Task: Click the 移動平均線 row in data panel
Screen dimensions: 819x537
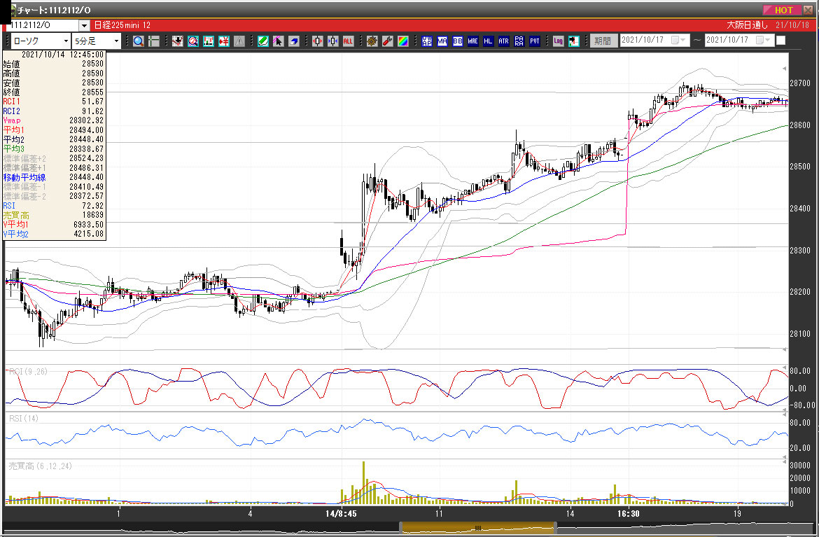Action: [x=53, y=178]
